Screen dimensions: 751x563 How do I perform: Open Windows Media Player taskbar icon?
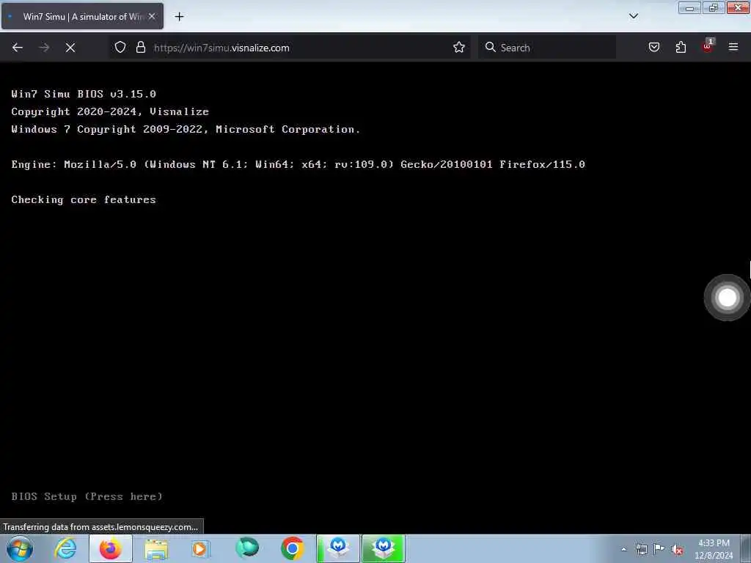point(201,548)
